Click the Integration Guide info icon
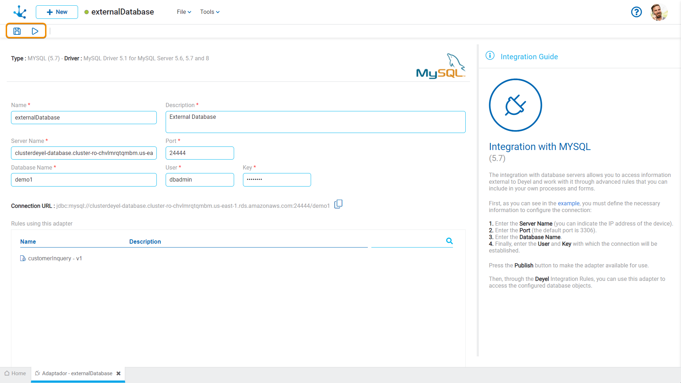681x383 pixels. (x=491, y=56)
